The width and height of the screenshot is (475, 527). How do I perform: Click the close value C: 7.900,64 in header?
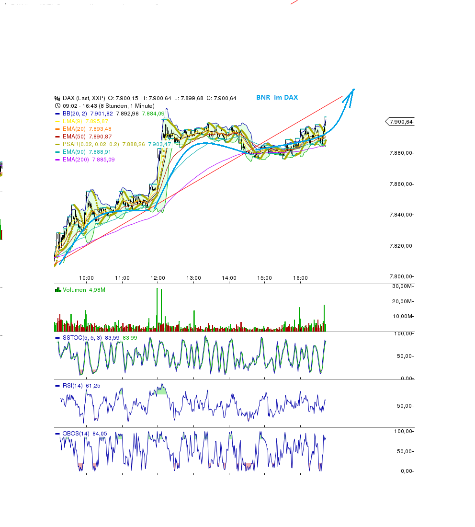point(221,98)
